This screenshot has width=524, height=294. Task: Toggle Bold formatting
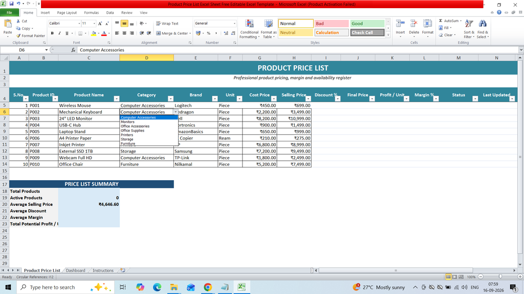click(x=52, y=33)
